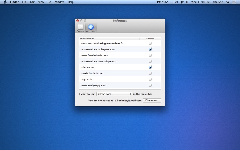
Task: Select the sopren.fr row text
Action: pyautogui.click(x=87, y=79)
